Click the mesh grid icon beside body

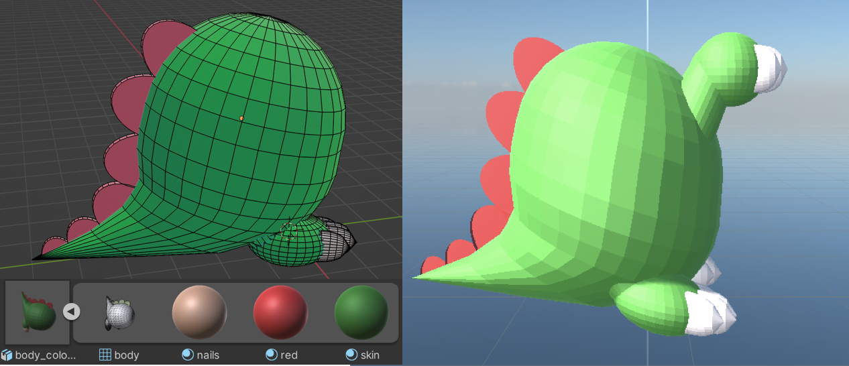pos(105,355)
